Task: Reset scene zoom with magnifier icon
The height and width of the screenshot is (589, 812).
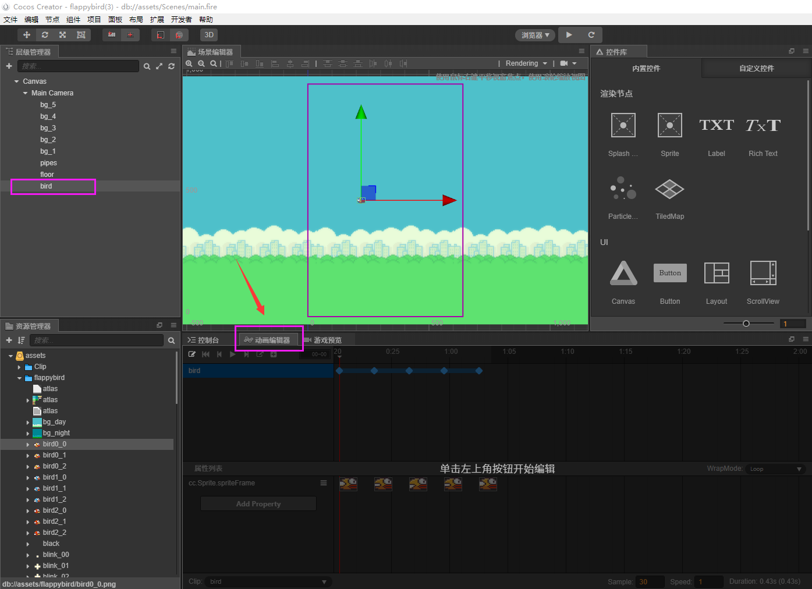Action: pos(214,63)
